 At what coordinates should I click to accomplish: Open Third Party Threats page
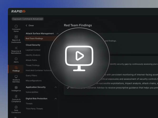(x=34, y=109)
